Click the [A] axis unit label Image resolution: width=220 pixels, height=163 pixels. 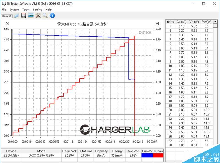click(x=157, y=23)
